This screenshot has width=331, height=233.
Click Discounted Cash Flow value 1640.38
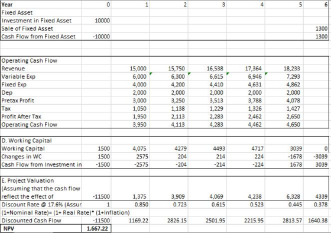coord(318,221)
